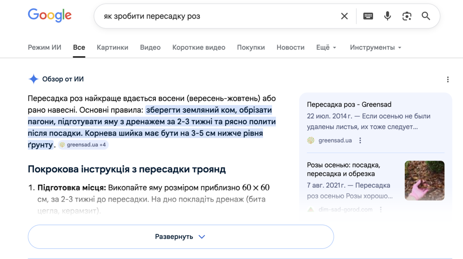This screenshot has height=259, width=463.
Task: Open the Новости tab
Action: click(291, 47)
